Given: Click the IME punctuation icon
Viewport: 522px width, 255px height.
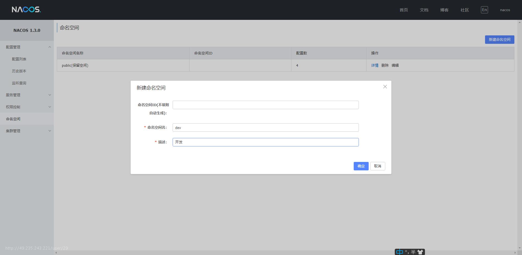Looking at the screenshot, I should pyautogui.click(x=407, y=252).
